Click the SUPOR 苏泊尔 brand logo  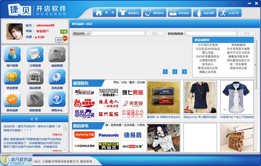(108, 146)
